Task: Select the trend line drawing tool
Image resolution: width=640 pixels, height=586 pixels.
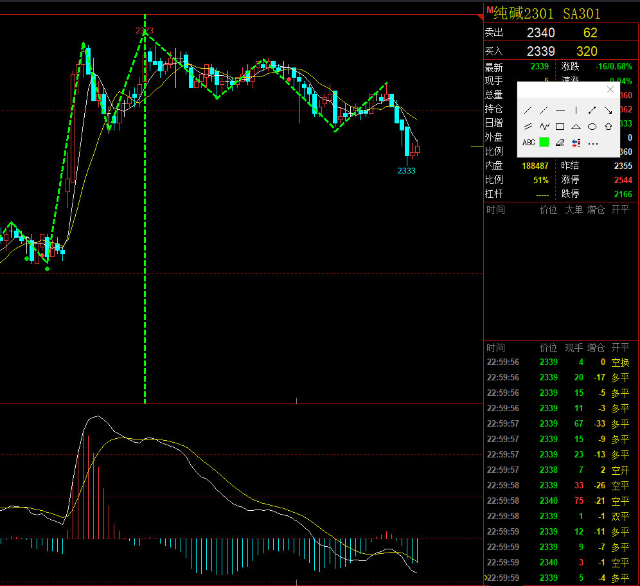Action: coord(528,110)
